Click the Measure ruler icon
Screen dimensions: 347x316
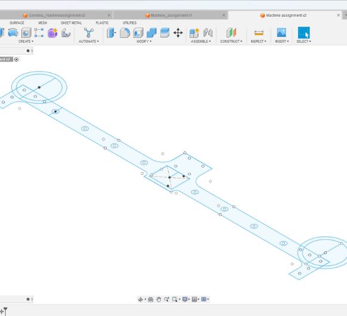259,33
